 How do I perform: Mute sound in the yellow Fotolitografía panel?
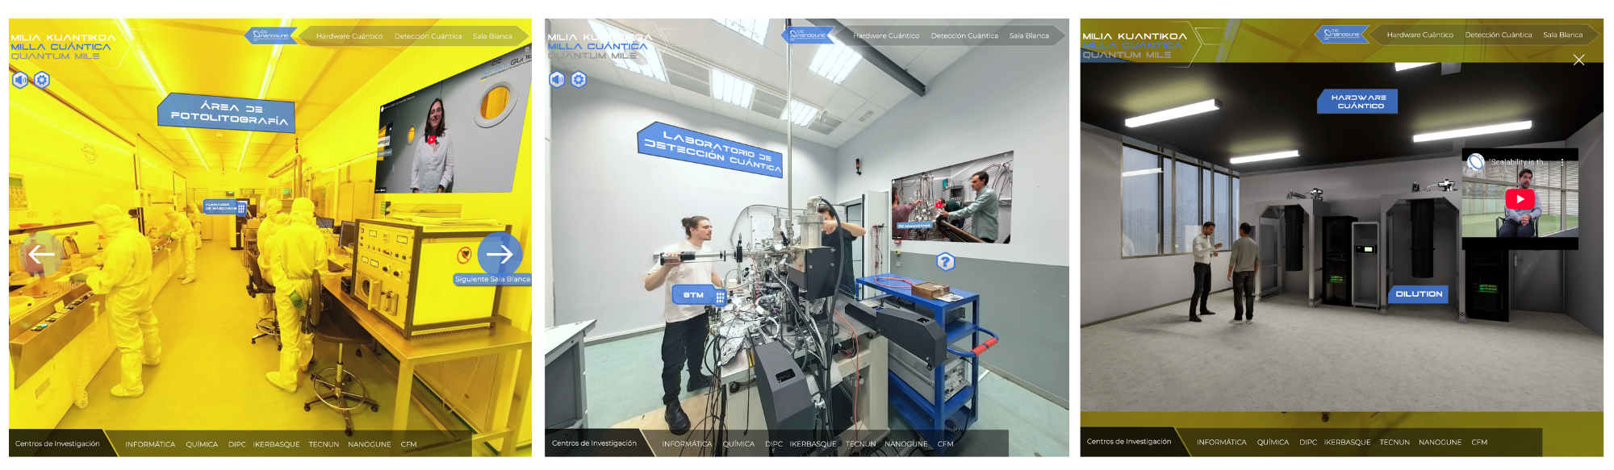pos(20,80)
